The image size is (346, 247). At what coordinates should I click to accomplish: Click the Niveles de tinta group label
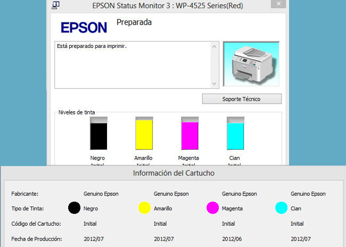pyautogui.click(x=77, y=112)
